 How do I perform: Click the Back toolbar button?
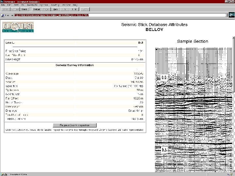click(6, 9)
